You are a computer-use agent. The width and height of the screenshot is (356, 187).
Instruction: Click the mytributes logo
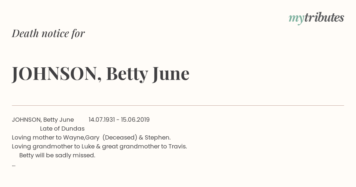pyautogui.click(x=316, y=18)
